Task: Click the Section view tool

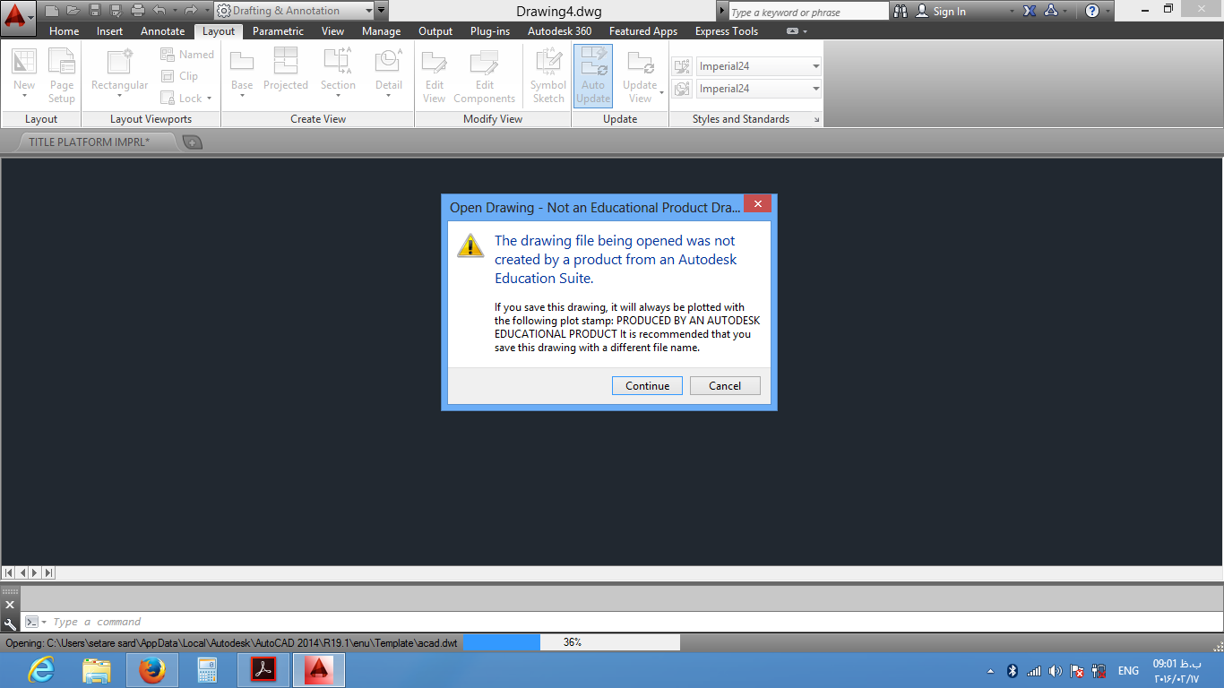Action: 338,70
